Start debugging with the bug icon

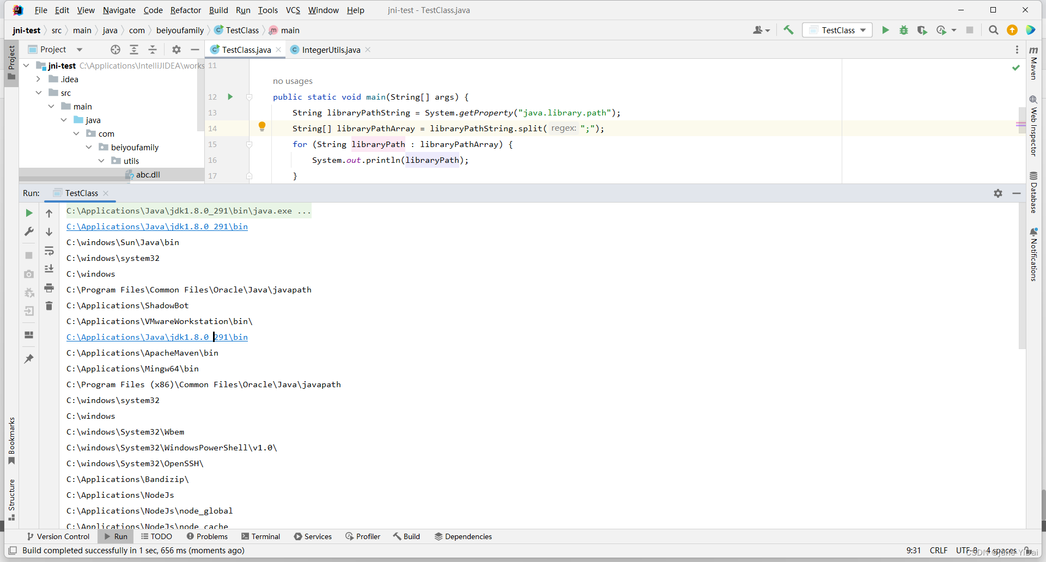pyautogui.click(x=904, y=30)
